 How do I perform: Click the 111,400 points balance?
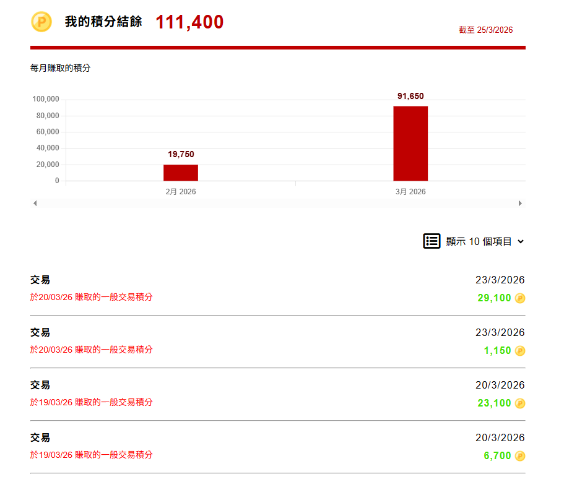pyautogui.click(x=189, y=22)
